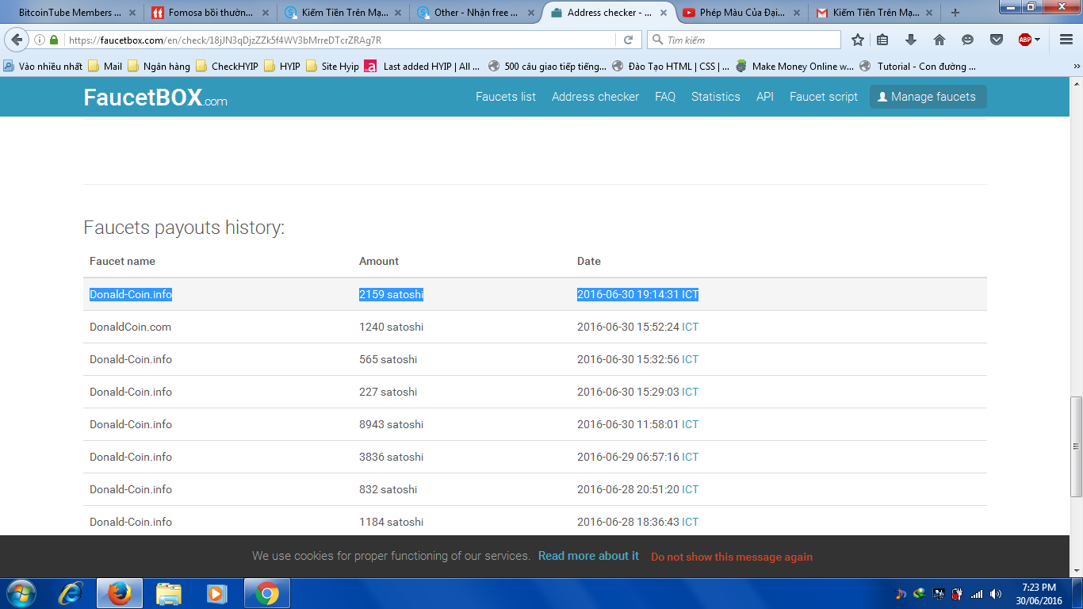
Task: Click the URL address bar
Action: coord(341,40)
